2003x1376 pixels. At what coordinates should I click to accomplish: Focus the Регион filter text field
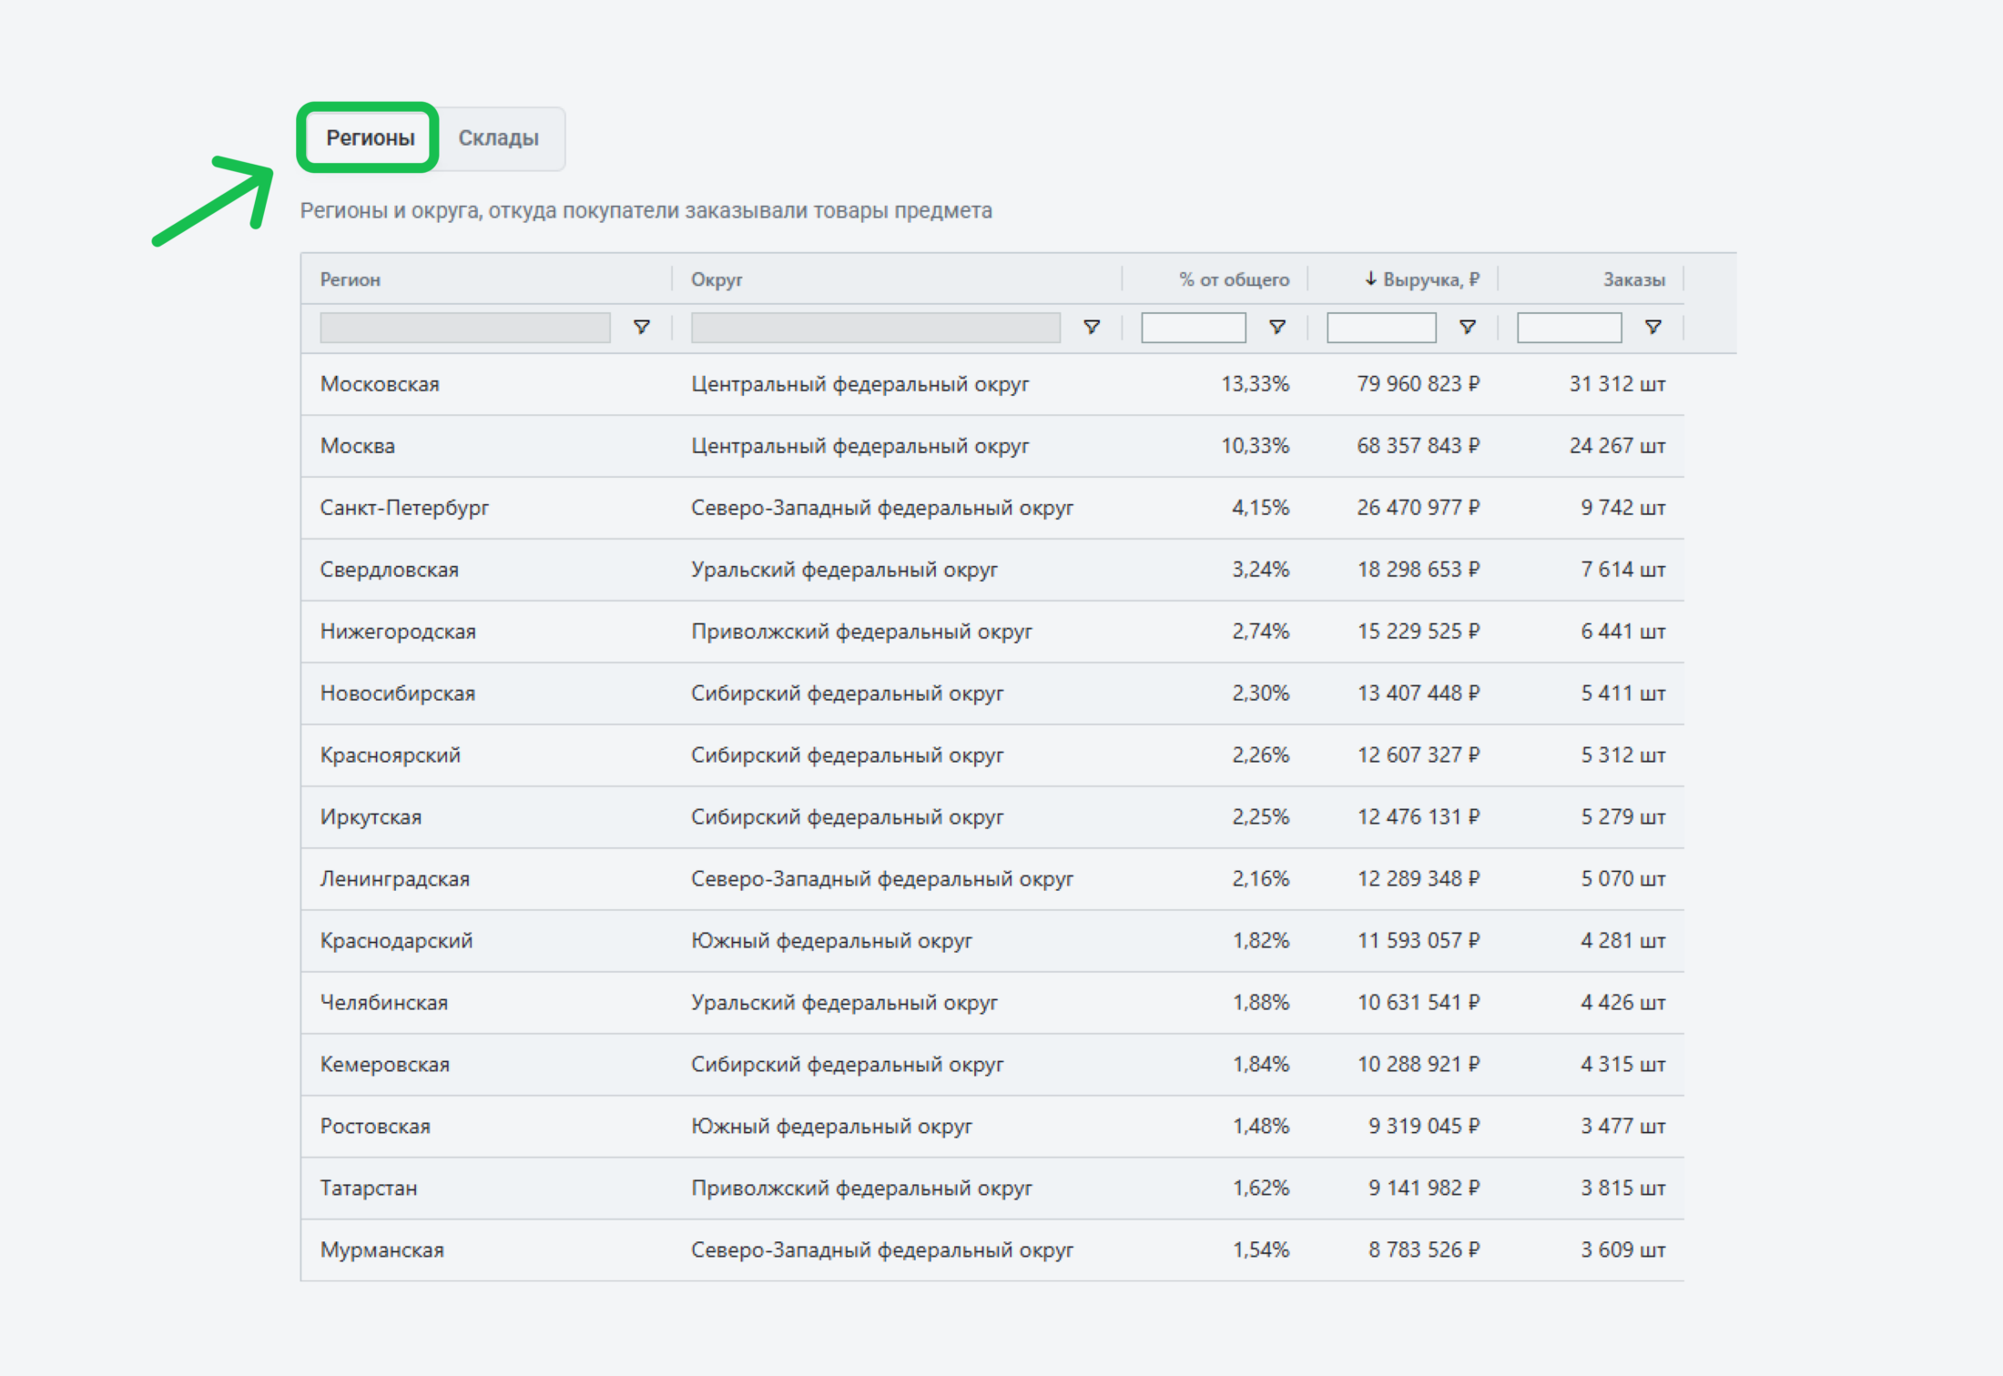pyautogui.click(x=464, y=328)
